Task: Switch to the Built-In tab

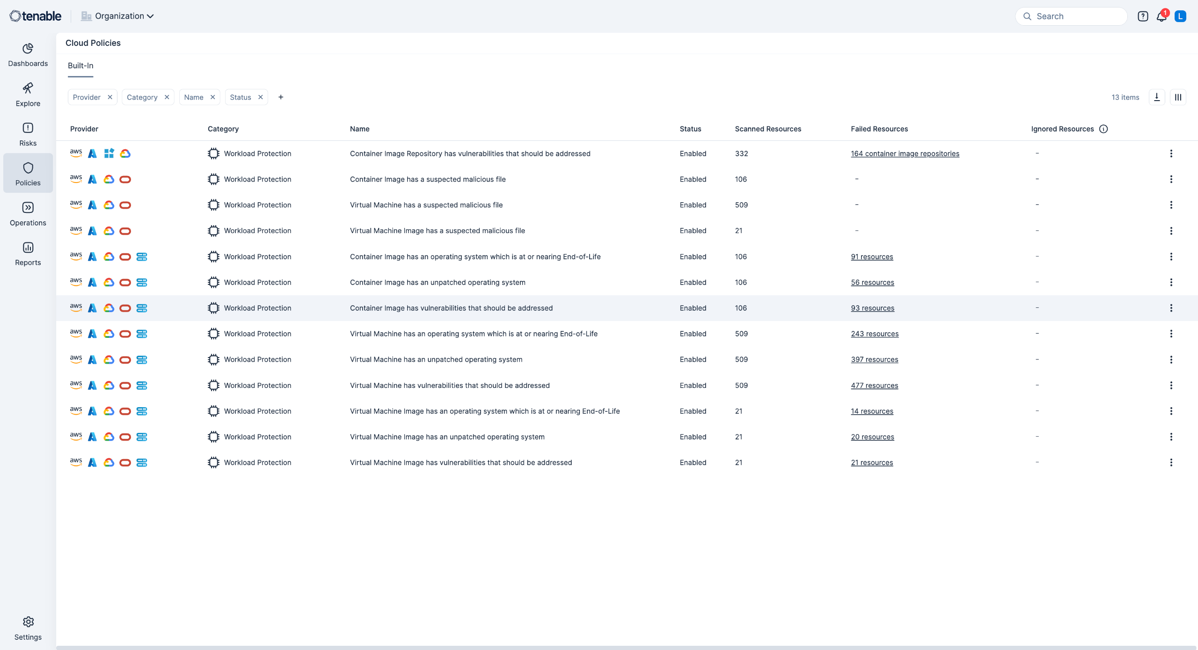Action: pyautogui.click(x=80, y=66)
